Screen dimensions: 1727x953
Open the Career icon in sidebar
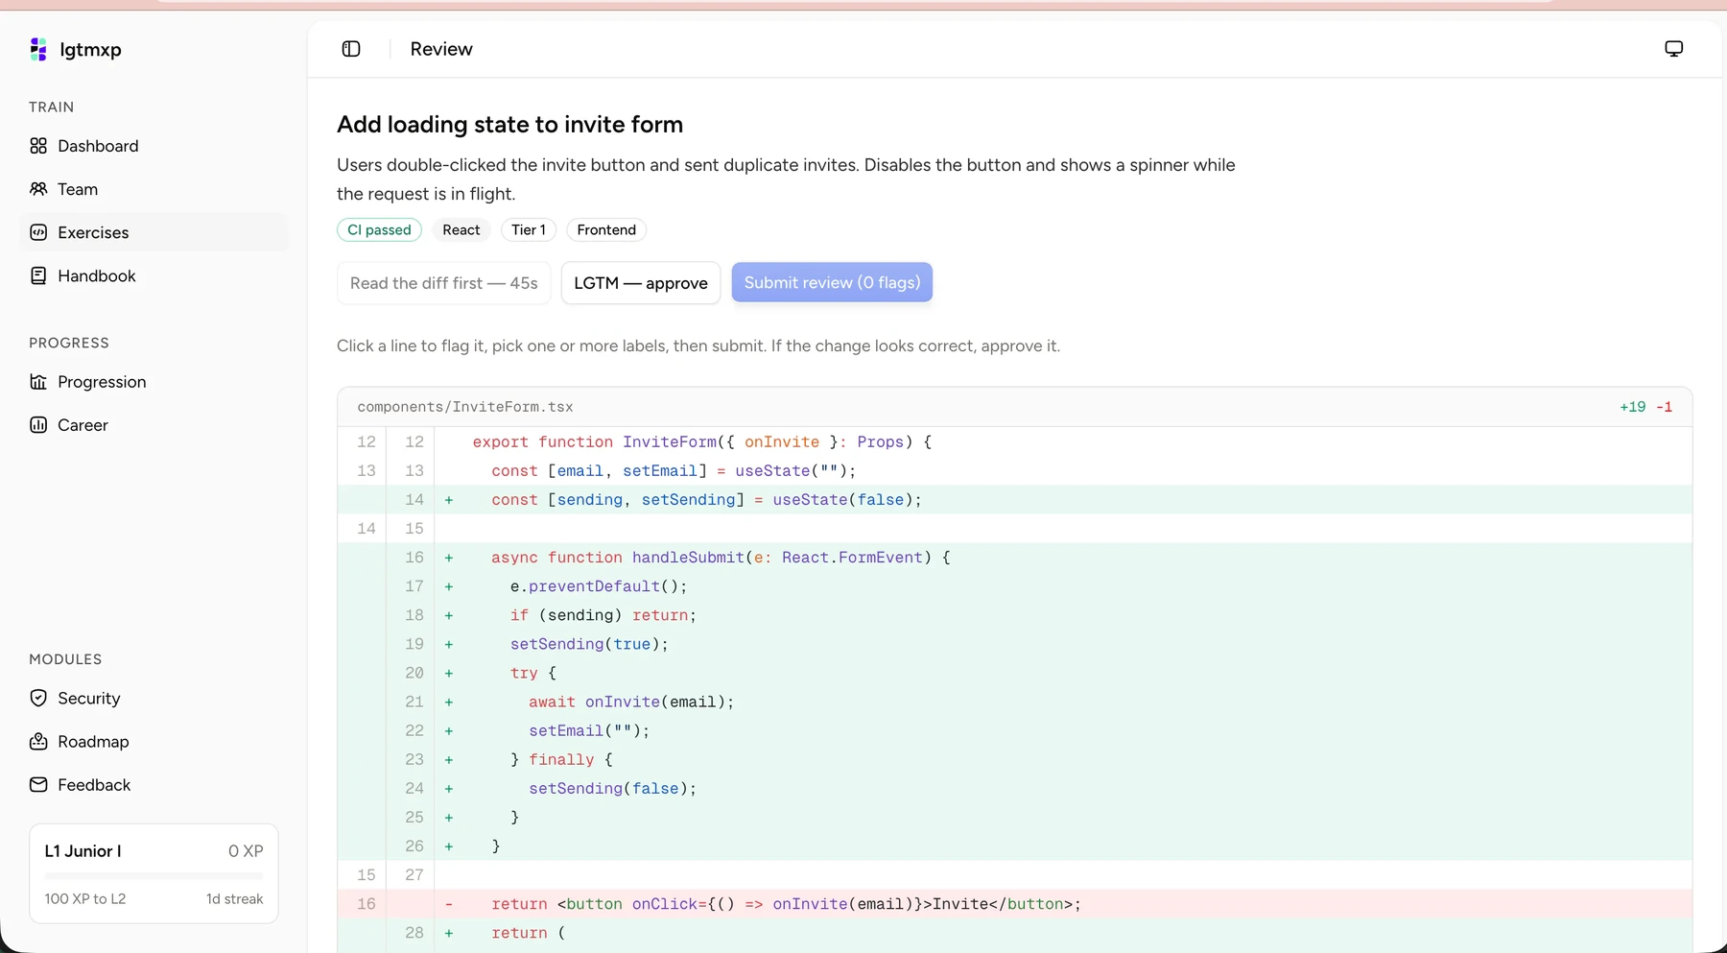point(38,425)
